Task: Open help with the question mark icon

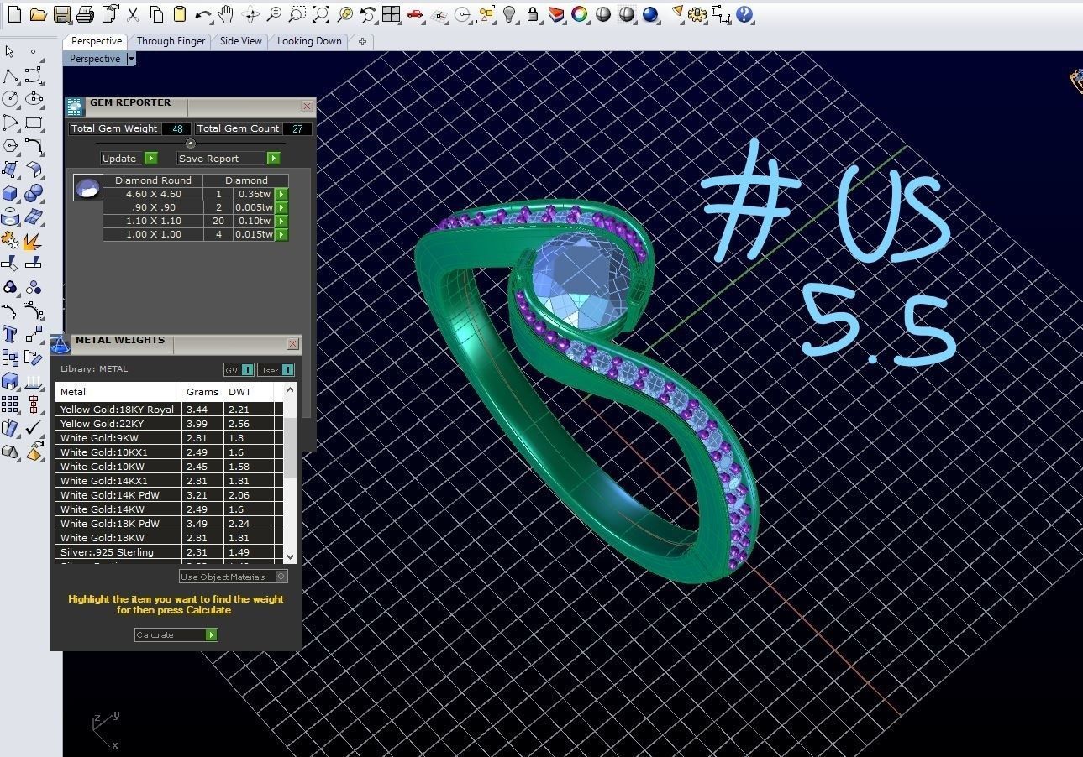Action: click(744, 14)
